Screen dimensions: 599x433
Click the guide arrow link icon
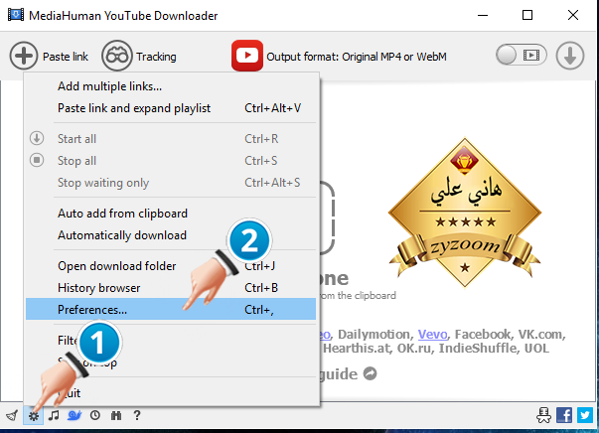coord(370,373)
